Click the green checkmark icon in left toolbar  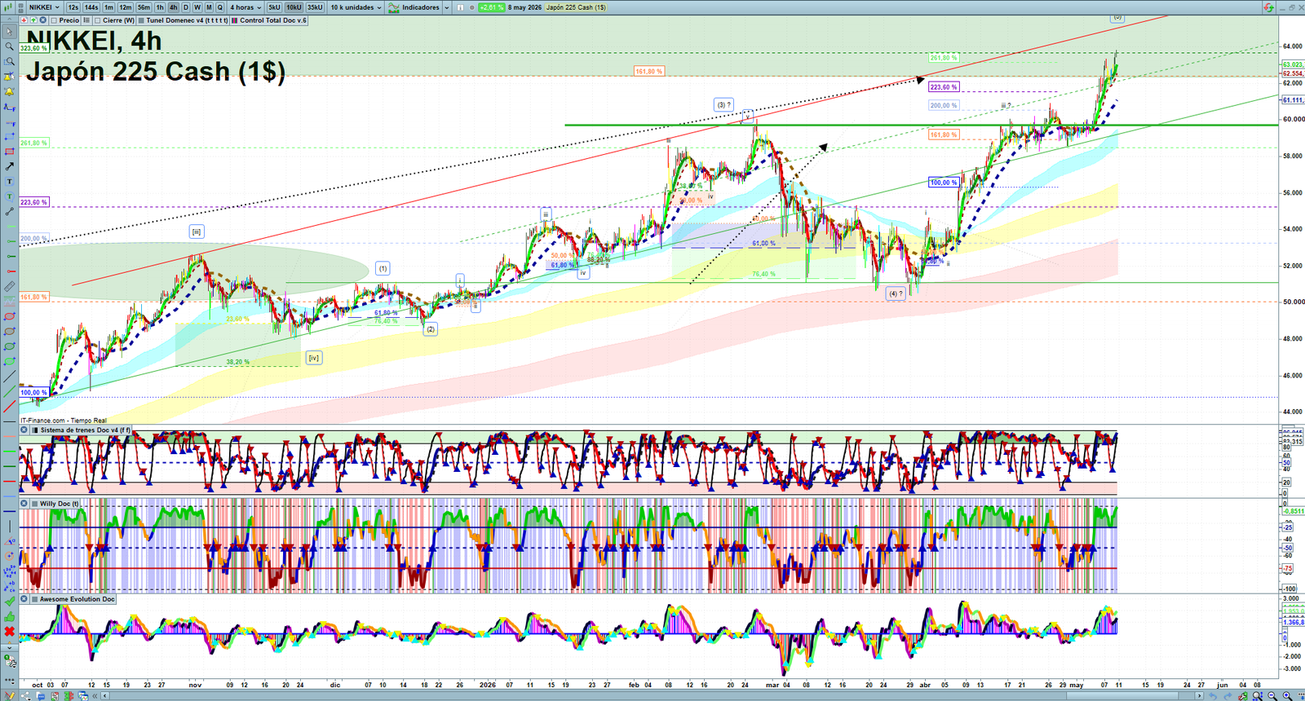tap(9, 601)
